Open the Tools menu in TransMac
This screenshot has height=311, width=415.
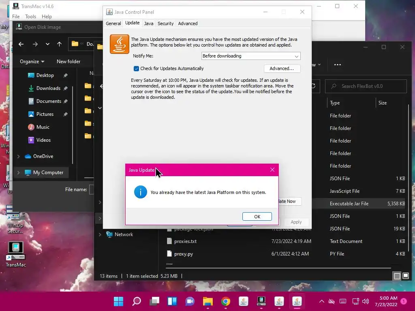30,16
